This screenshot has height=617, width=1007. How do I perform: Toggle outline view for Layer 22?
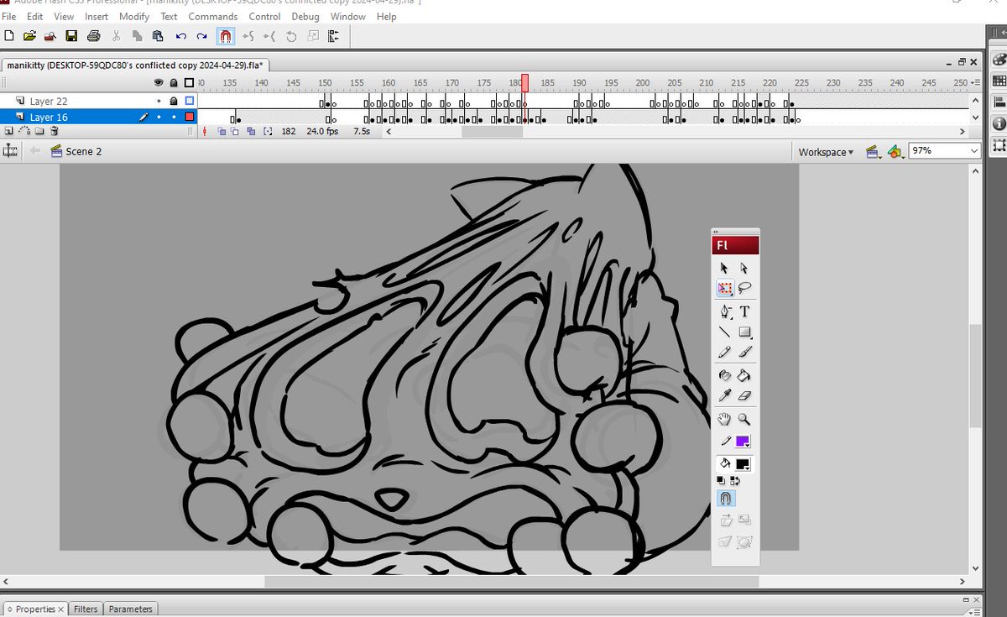(190, 102)
